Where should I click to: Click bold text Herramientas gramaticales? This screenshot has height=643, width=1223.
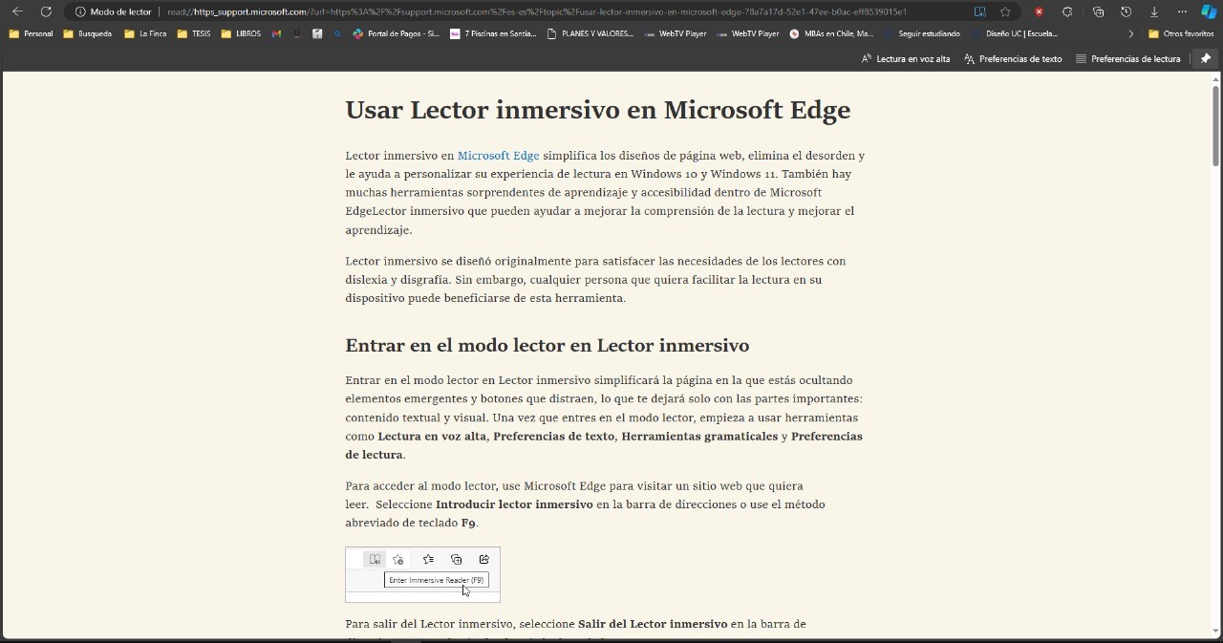click(x=699, y=437)
